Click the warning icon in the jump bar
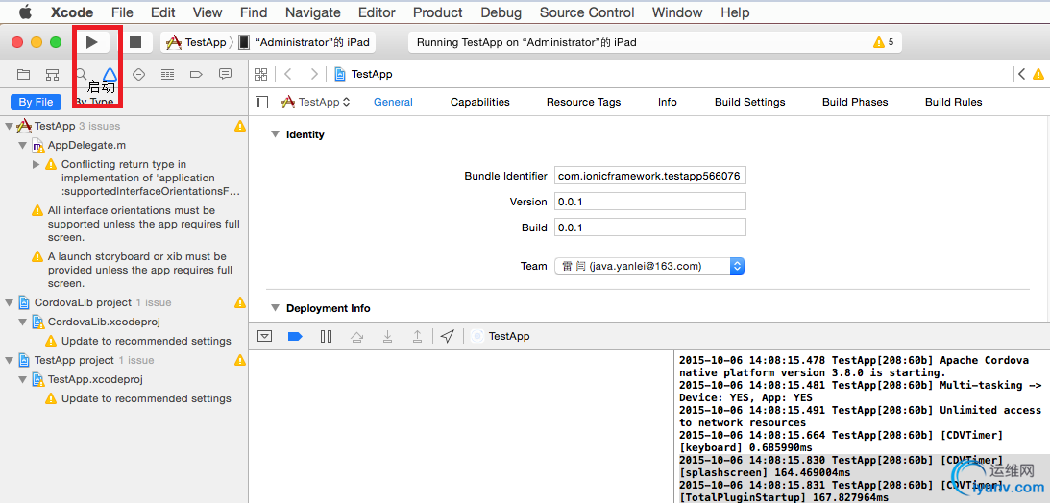The width and height of the screenshot is (1050, 503). pos(1038,74)
